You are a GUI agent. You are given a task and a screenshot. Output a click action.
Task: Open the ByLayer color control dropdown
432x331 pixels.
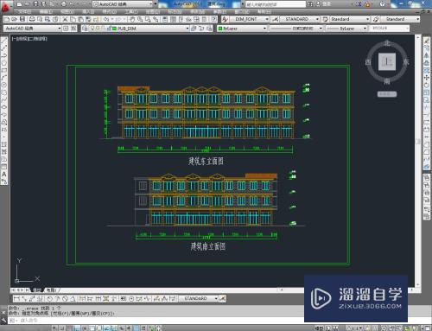point(242,29)
